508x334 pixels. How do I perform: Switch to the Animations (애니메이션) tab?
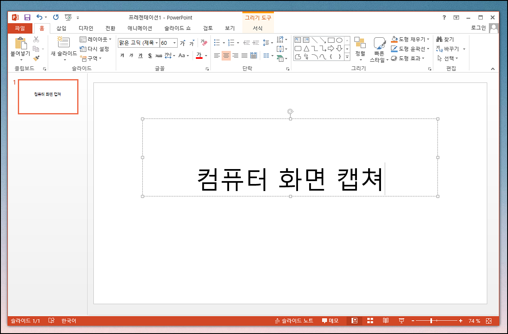[x=140, y=28]
